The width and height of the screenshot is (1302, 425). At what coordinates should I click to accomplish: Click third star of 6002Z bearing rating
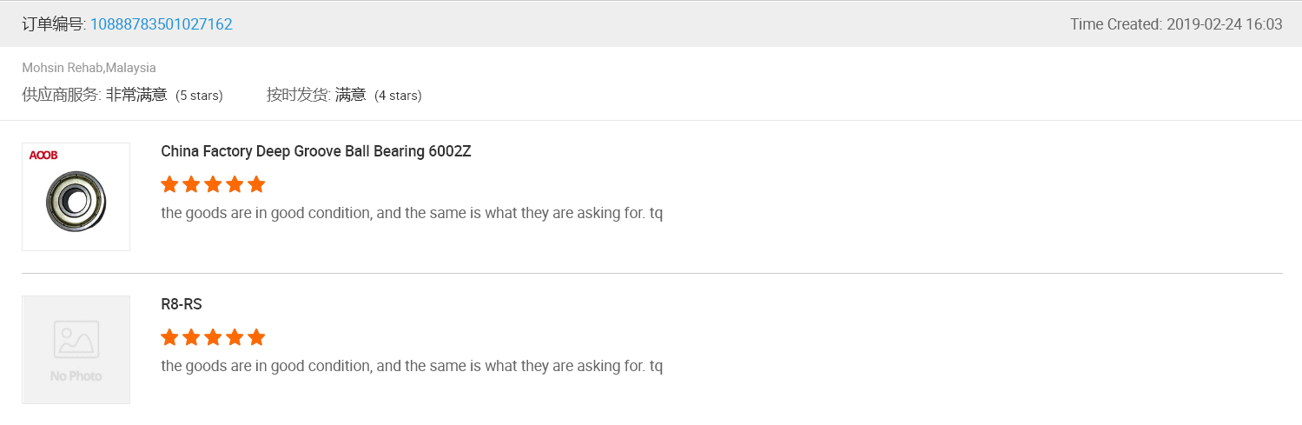[213, 184]
